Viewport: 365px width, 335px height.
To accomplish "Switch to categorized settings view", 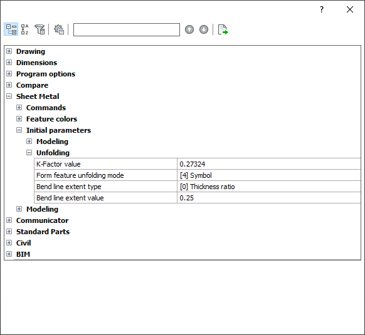I will [x=11, y=29].
